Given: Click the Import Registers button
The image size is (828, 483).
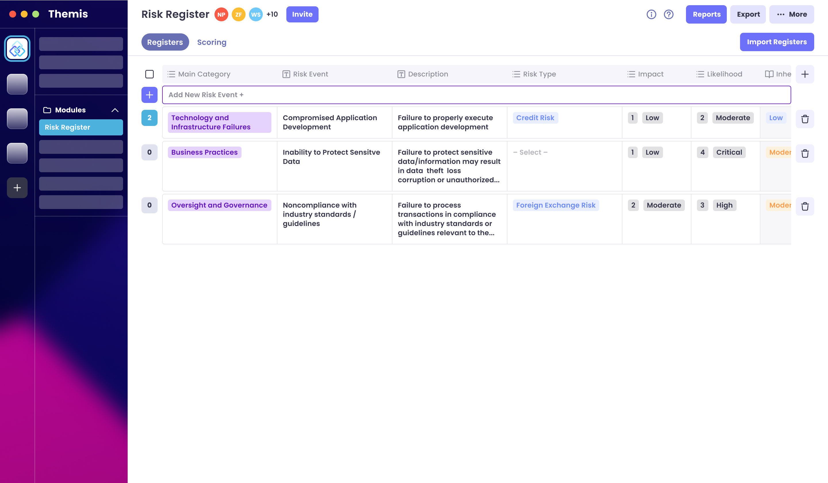Looking at the screenshot, I should click(777, 42).
